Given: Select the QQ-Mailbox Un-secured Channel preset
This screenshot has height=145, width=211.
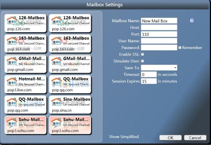Looking at the screenshot, I should (x=25, y=105).
